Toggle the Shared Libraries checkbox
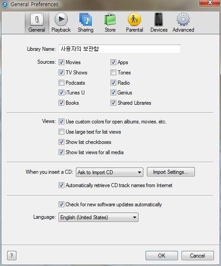 pos(113,103)
